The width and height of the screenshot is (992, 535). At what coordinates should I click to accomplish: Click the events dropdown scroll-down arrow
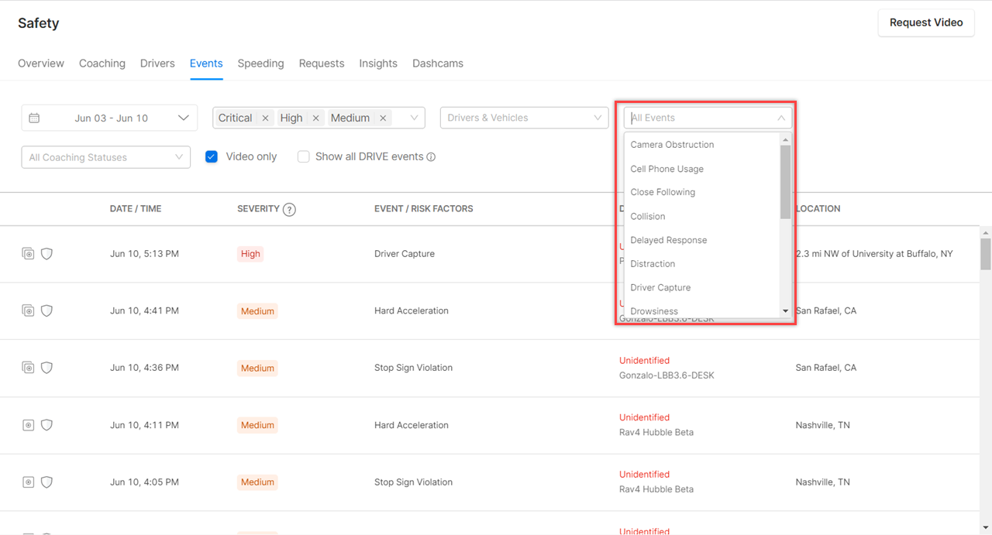pyautogui.click(x=785, y=311)
